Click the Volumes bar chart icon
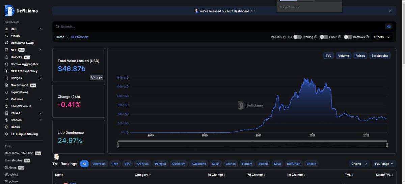Image resolution: width=405 pixels, height=184 pixels. point(6,99)
